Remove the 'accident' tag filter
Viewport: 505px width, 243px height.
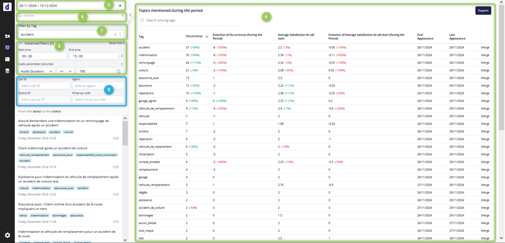coord(115,34)
